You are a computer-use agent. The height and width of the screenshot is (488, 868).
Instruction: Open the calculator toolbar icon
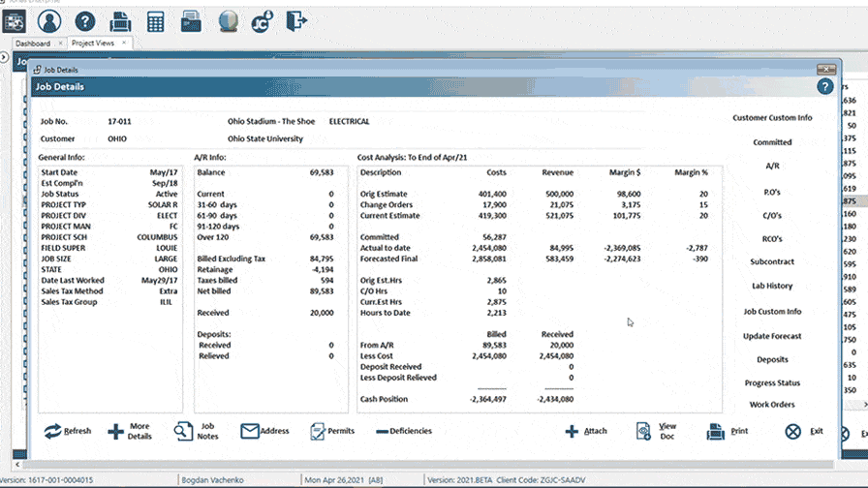(156, 21)
